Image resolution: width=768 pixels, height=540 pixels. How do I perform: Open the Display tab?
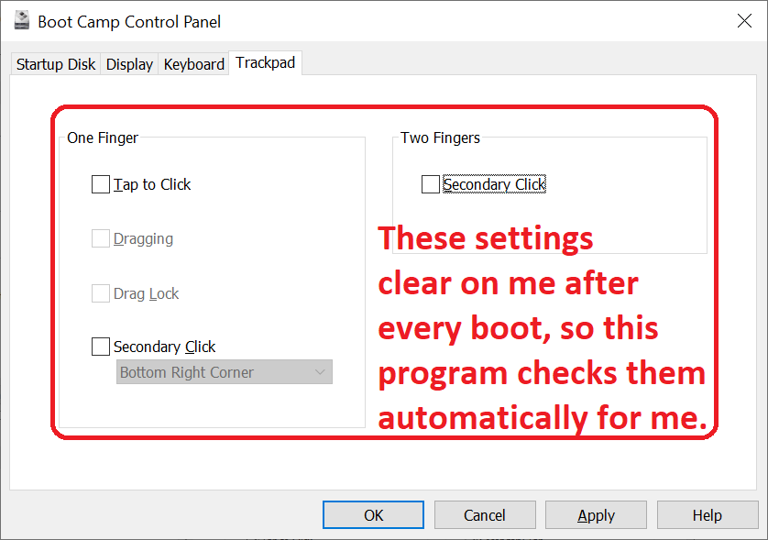[x=129, y=64]
